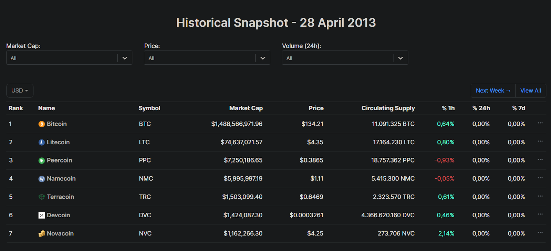Click circulating supply 273.706 NVC
Viewport: 551px width, 251px height.
396,233
